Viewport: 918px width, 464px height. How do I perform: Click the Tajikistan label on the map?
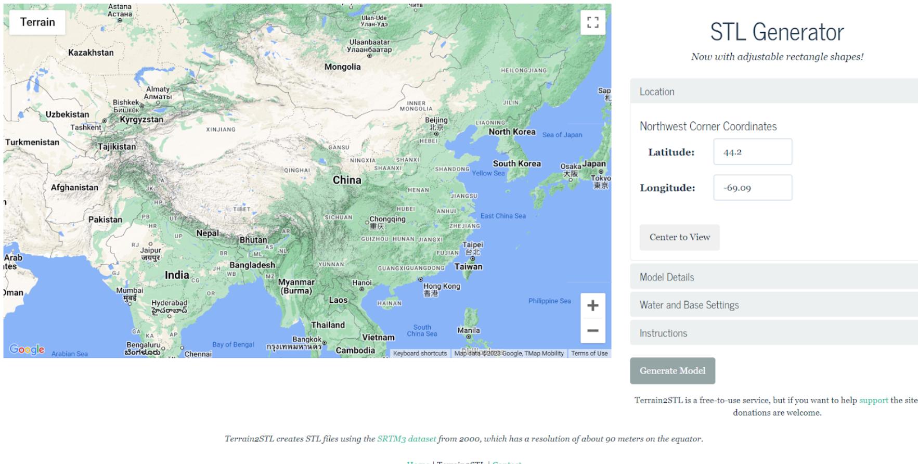[117, 147]
